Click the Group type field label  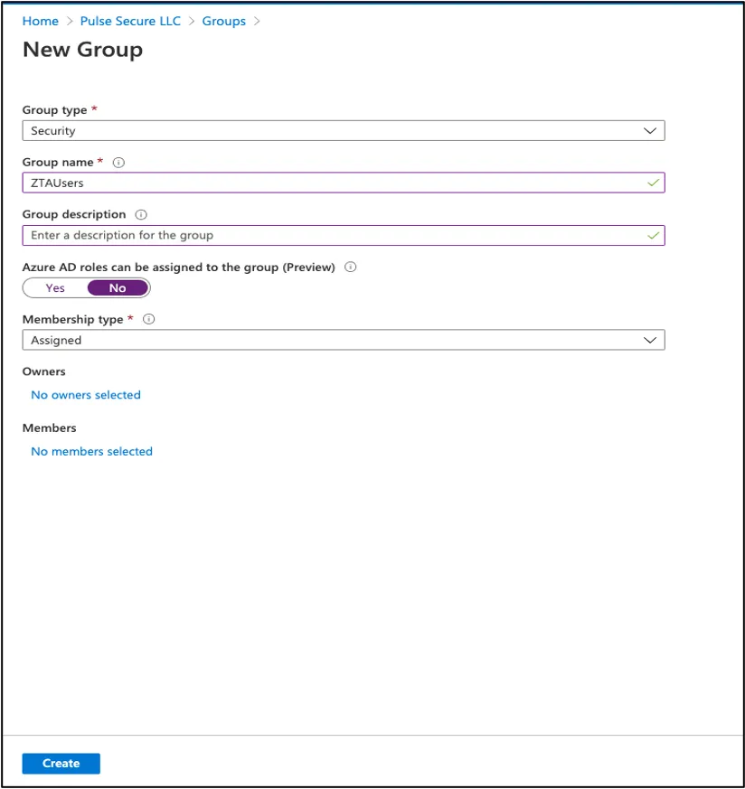point(54,110)
